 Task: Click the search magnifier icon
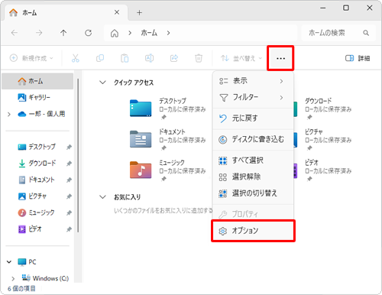(x=366, y=33)
